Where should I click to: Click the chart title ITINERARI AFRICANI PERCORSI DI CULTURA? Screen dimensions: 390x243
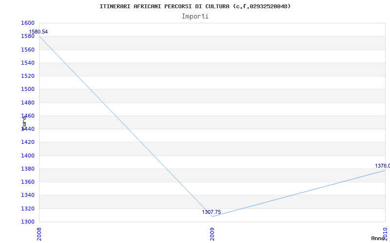tap(195, 6)
